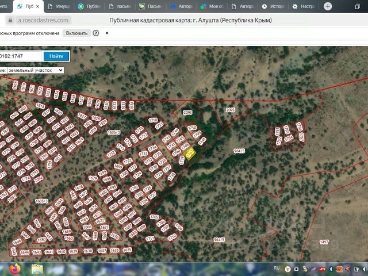
Task: Open the Пасьян tab with card icon
Action: click(151, 6)
